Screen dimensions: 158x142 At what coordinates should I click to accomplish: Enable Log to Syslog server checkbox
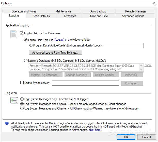(22, 83)
